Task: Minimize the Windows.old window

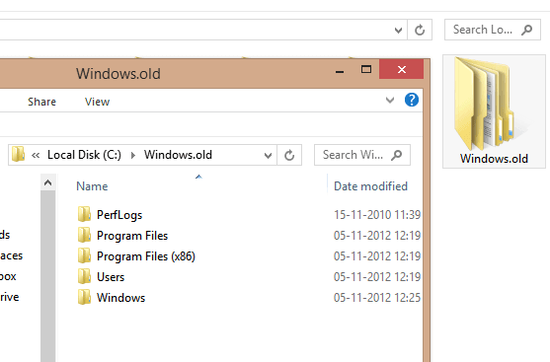Action: 340,70
